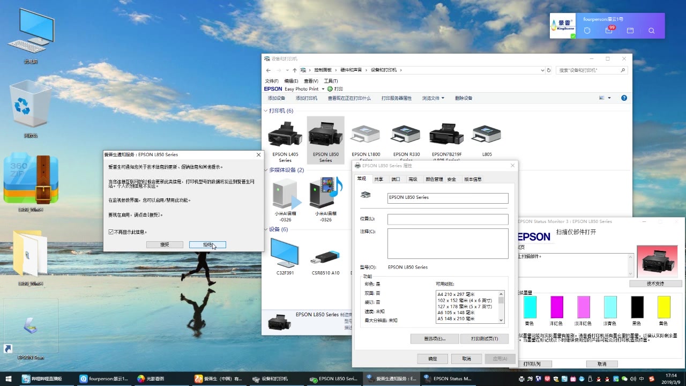The image size is (686, 386).
Task: Click 取消 in printer properties dialog
Action: point(466,359)
